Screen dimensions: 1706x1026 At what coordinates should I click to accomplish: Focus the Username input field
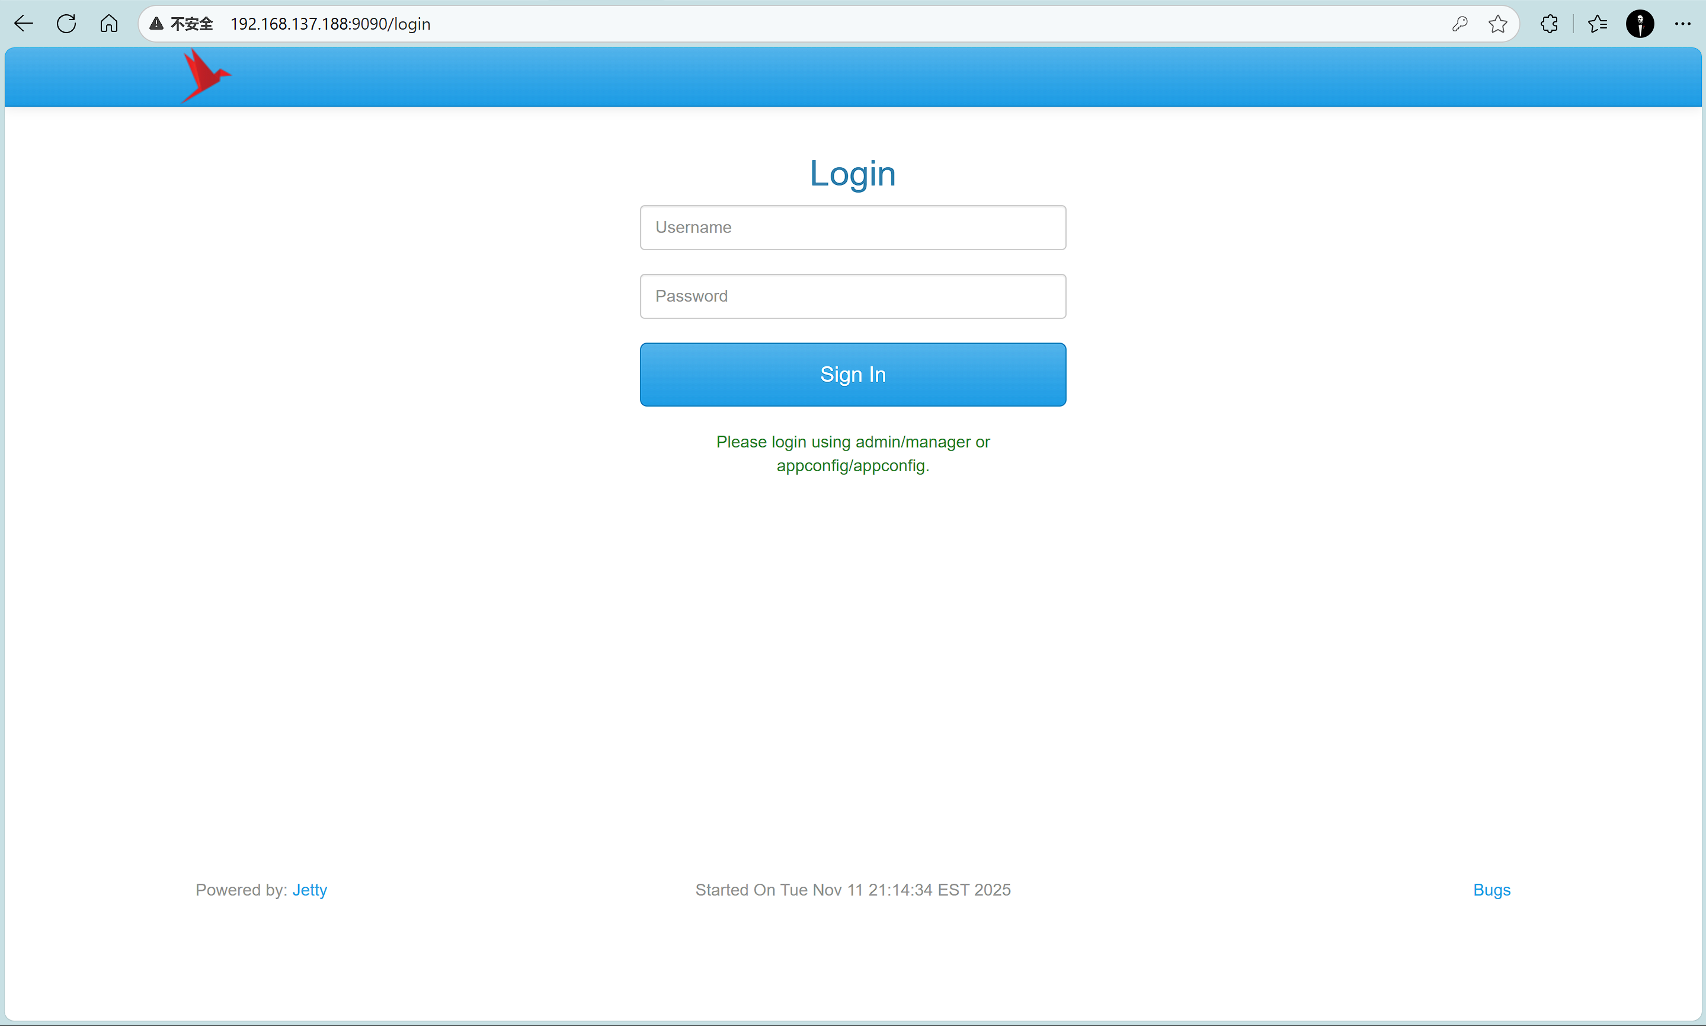pos(853,228)
